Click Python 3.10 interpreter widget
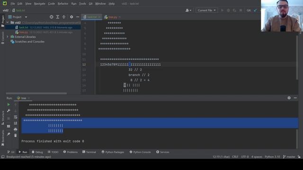 [x=272, y=157]
